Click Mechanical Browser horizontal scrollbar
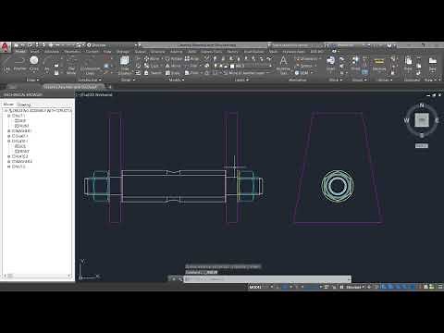Screen dimensions: 444x333 tap(37, 276)
